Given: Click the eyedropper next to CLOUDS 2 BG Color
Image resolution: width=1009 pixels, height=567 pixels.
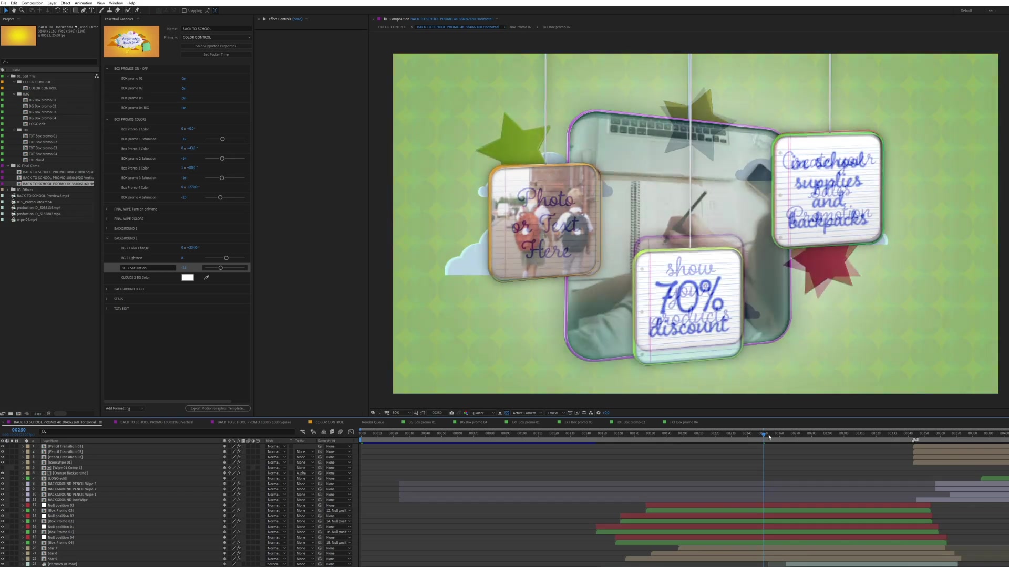Looking at the screenshot, I should pyautogui.click(x=207, y=277).
